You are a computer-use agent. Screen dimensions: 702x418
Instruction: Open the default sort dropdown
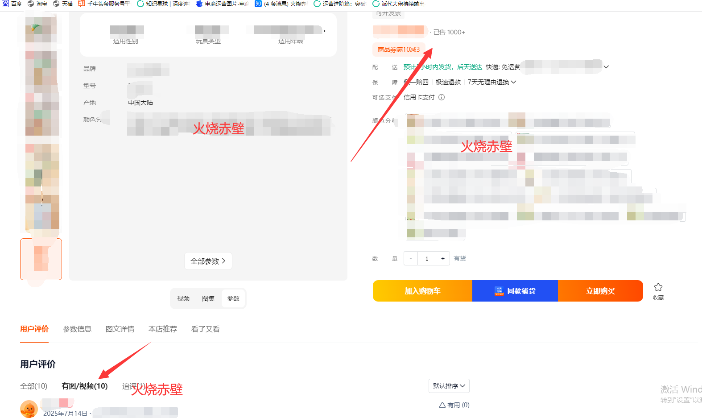point(449,386)
